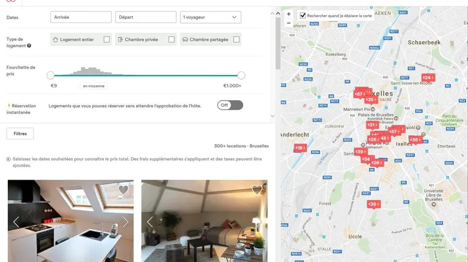The image size is (468, 262).
Task: Open the Filtres button
Action: [20, 133]
